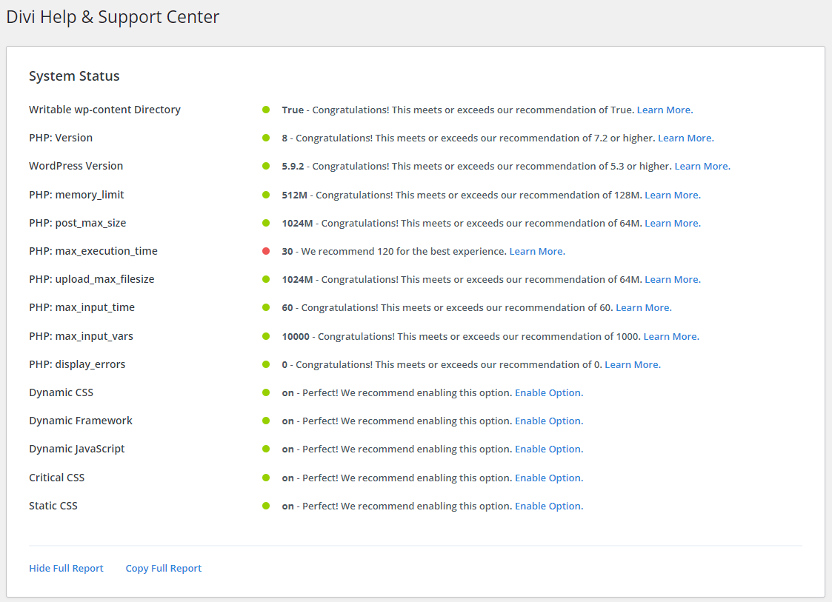
Task: Select the PHP: memory_limit label
Action: point(76,195)
